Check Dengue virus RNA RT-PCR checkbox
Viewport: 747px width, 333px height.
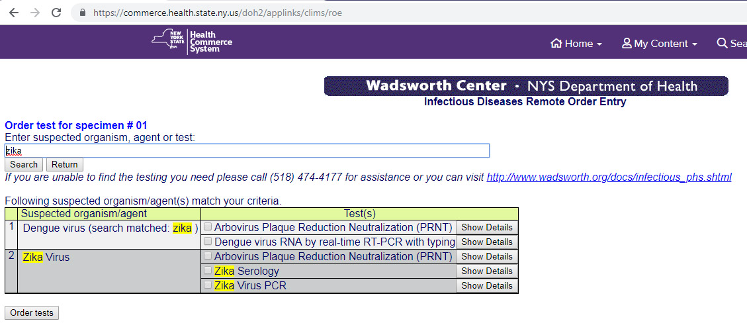tap(208, 242)
